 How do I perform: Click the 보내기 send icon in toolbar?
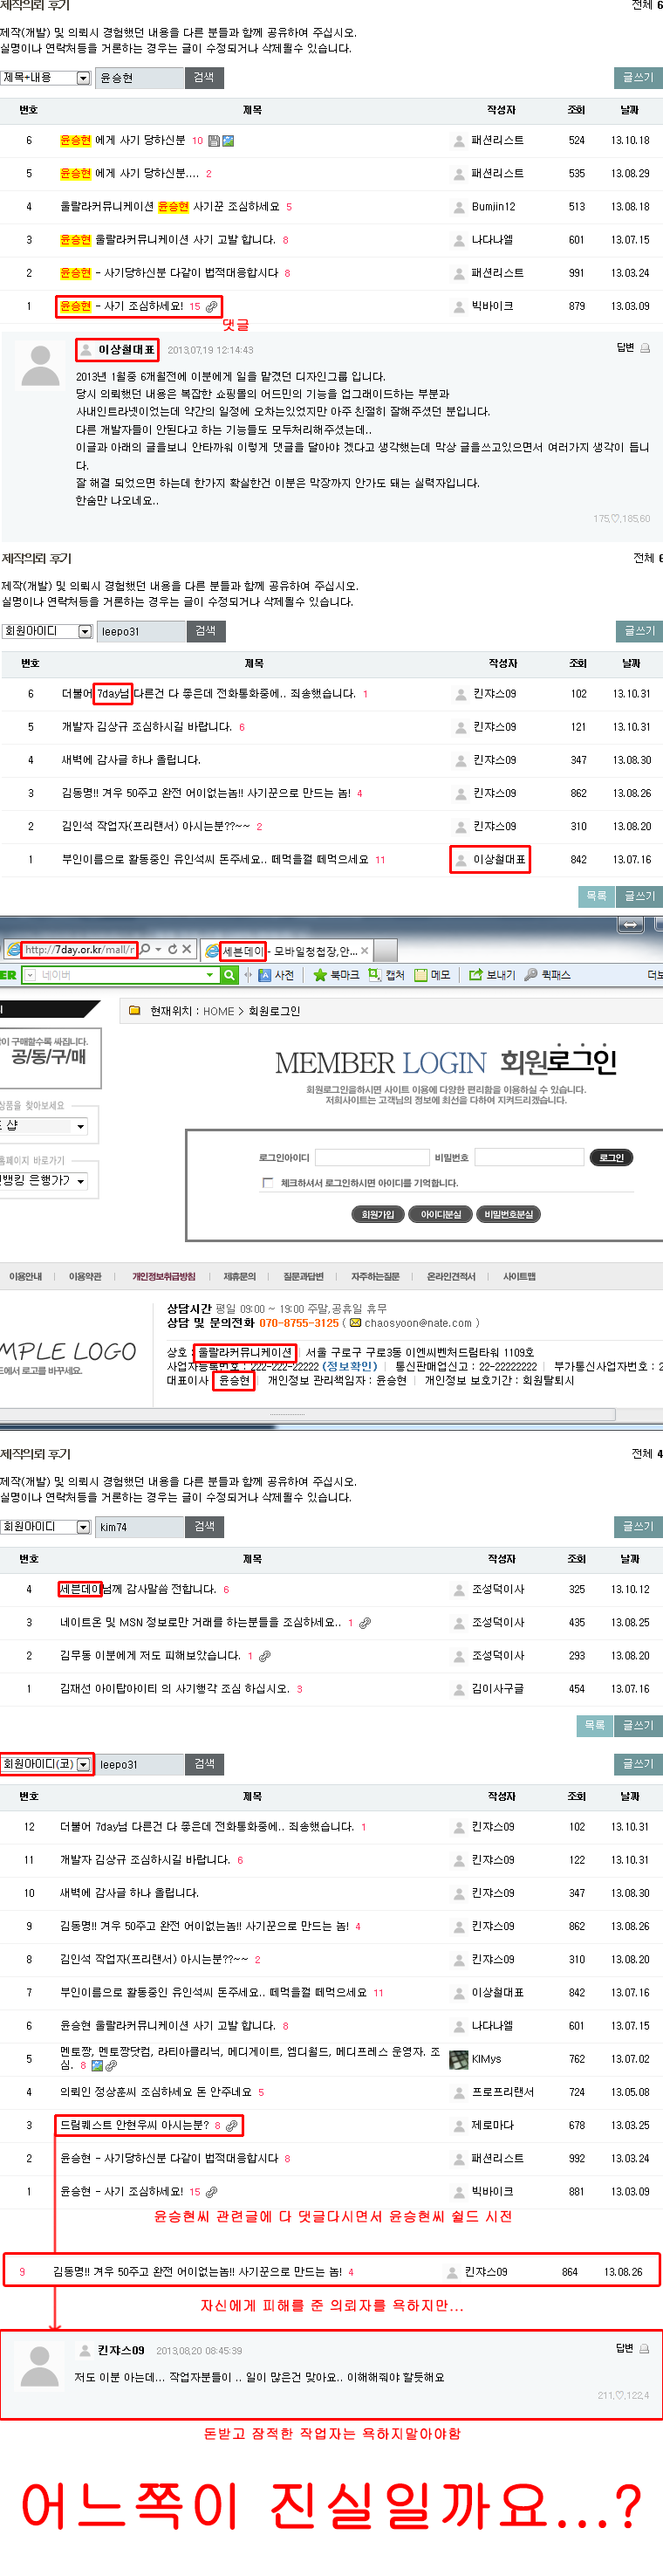(x=476, y=975)
